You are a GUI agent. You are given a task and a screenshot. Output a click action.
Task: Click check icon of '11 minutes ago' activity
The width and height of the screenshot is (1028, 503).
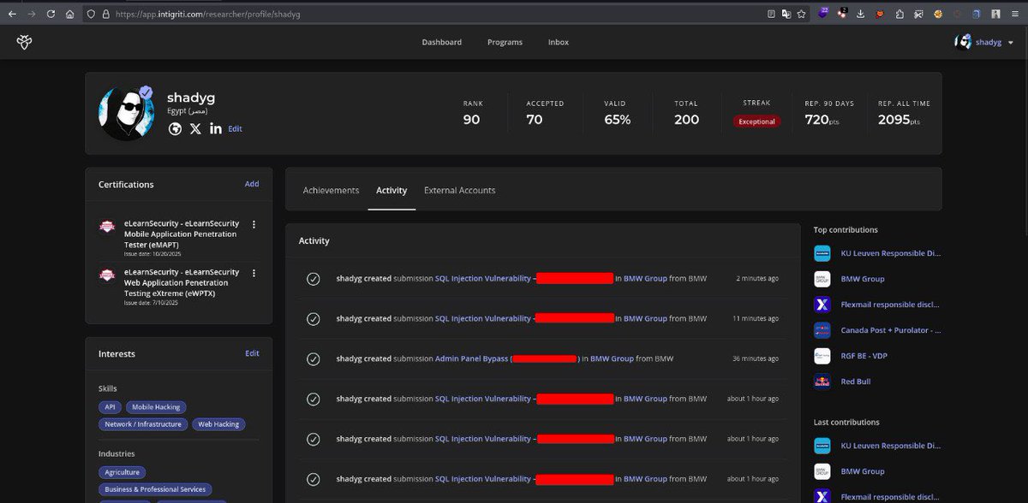pyautogui.click(x=314, y=319)
